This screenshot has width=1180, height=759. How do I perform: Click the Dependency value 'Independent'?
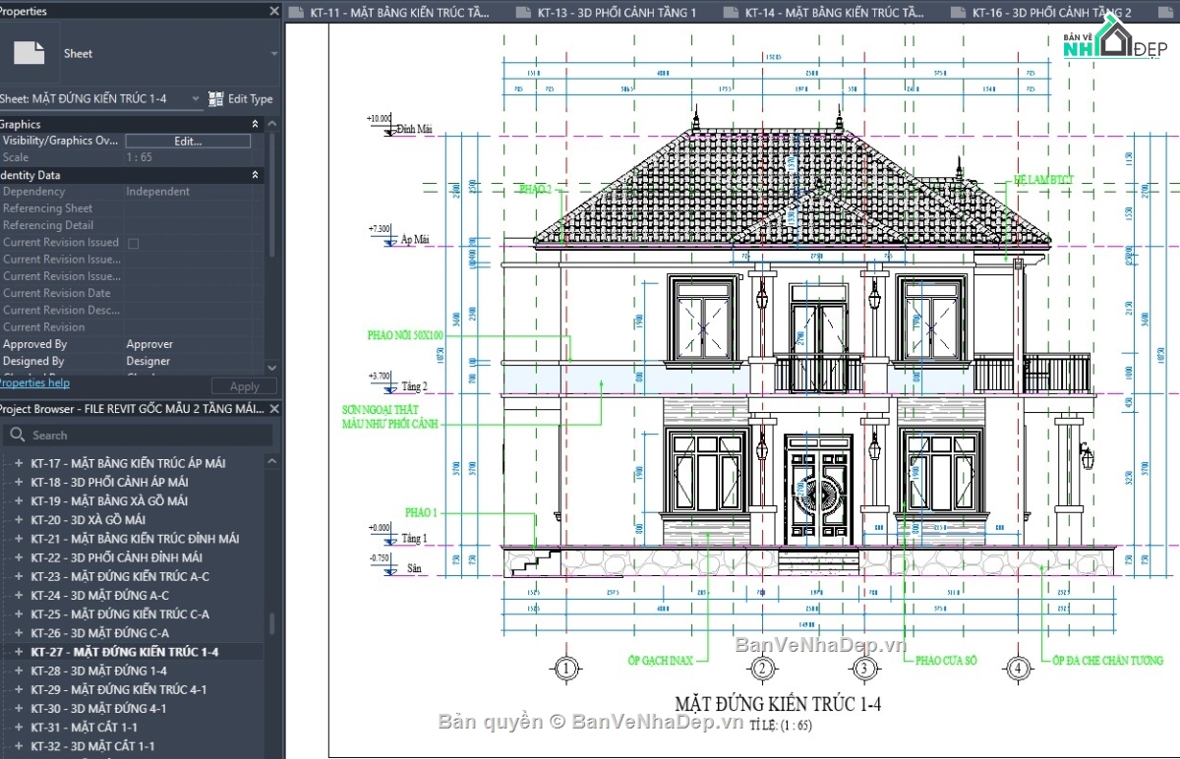158,192
